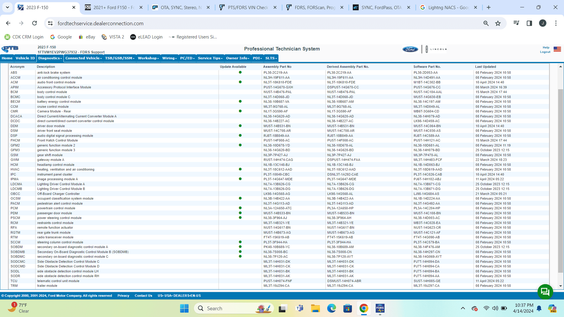
Task: Click the US flag language icon
Action: click(x=557, y=49)
